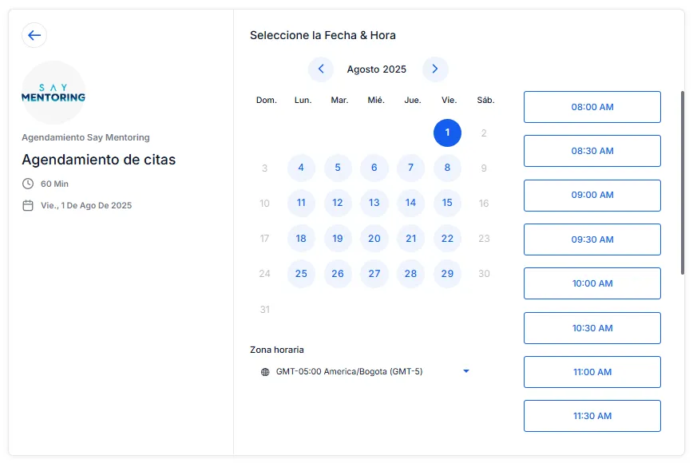Image resolution: width=697 pixels, height=463 pixels.
Task: Select the 10:00 AM time slot
Action: point(592,283)
